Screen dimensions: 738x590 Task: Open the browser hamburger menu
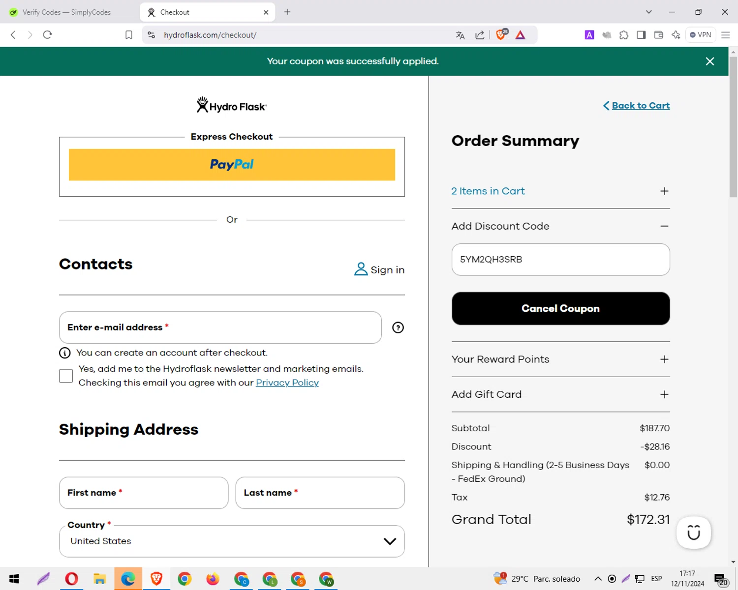[725, 35]
